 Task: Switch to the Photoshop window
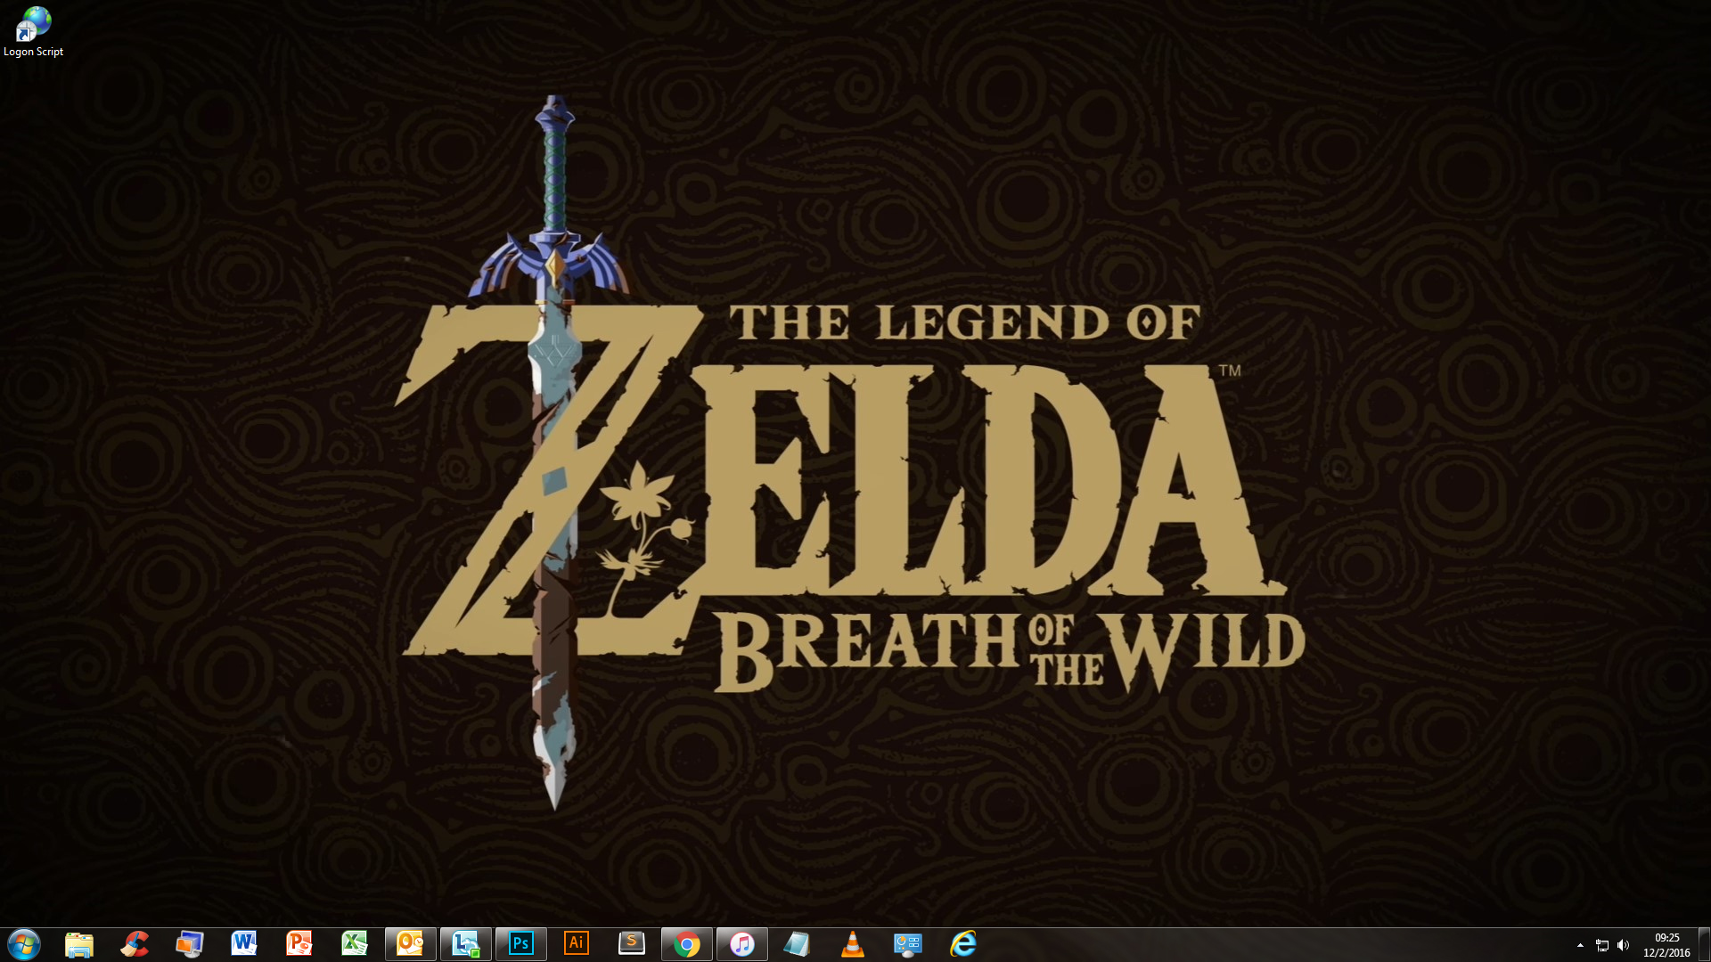point(521,944)
